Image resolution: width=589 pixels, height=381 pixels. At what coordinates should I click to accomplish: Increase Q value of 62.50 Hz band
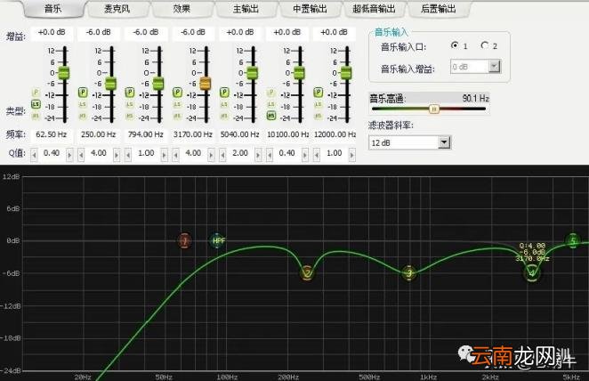click(69, 154)
